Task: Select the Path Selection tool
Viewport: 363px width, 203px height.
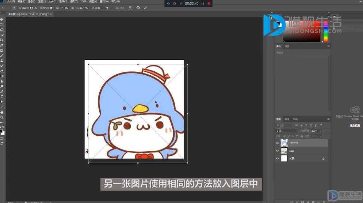Action: click(x=2, y=102)
